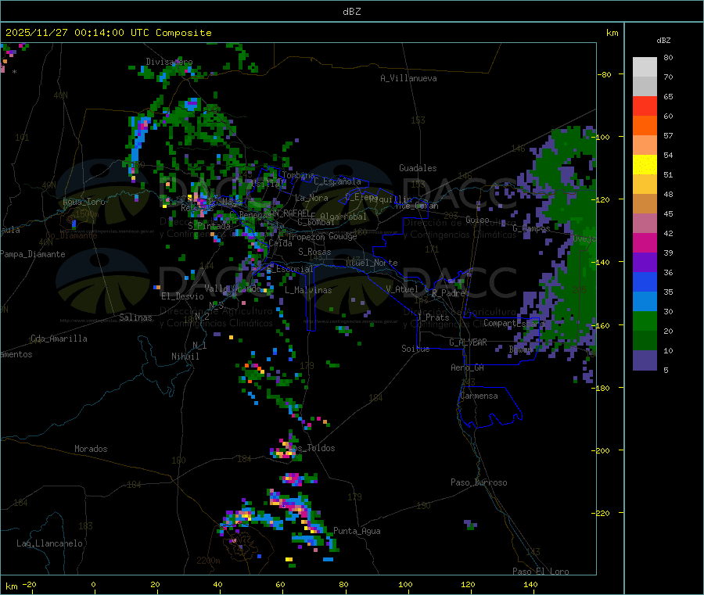This screenshot has height=595, width=704.
Task: Select the brown-orange 48 dBZ swatch
Action: pos(645,204)
